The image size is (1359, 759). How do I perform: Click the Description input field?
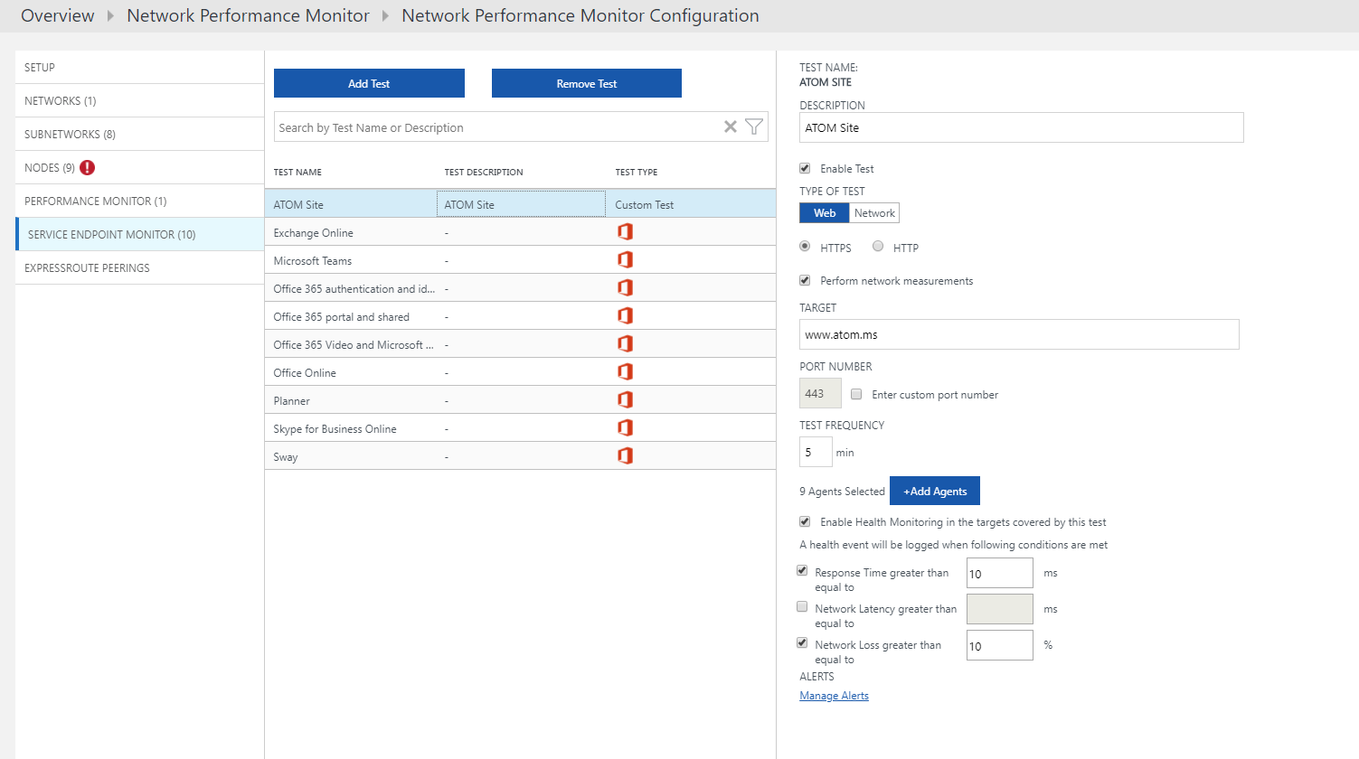1022,127
